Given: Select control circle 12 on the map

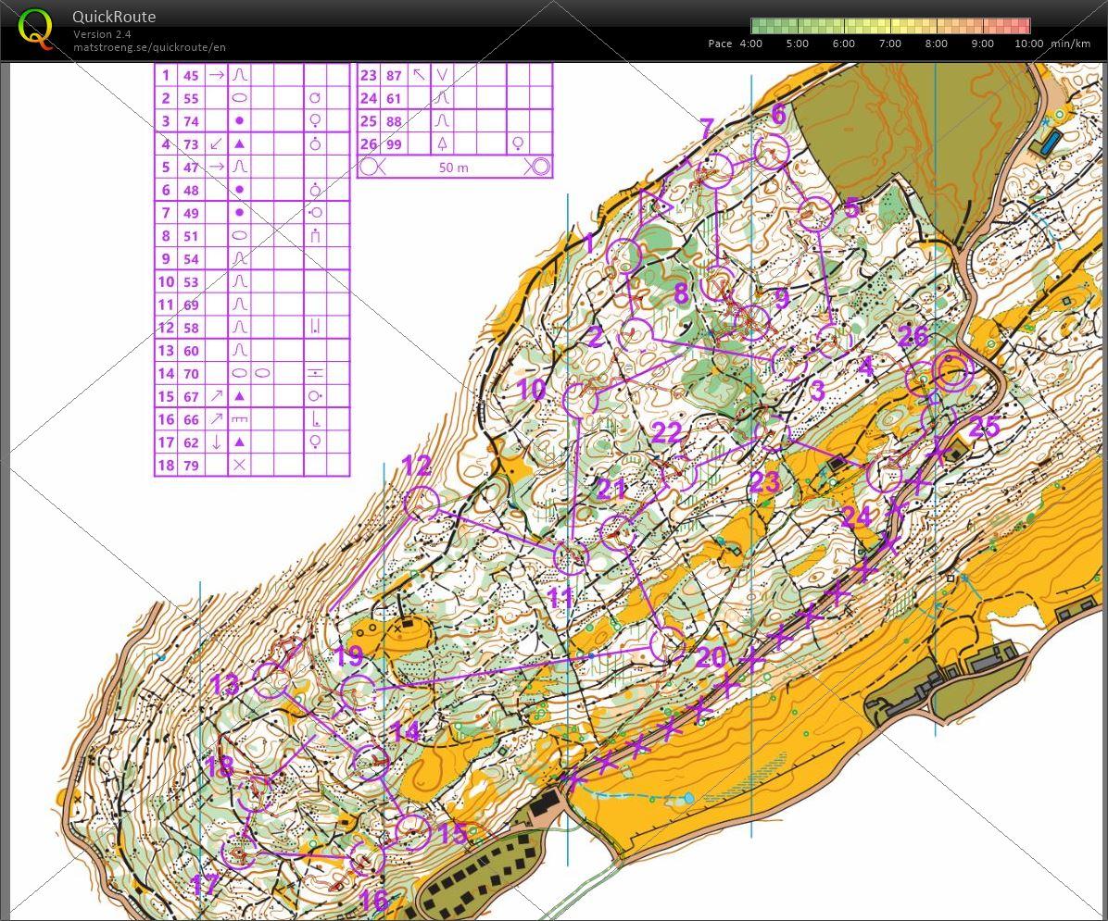Looking at the screenshot, I should point(422,504).
